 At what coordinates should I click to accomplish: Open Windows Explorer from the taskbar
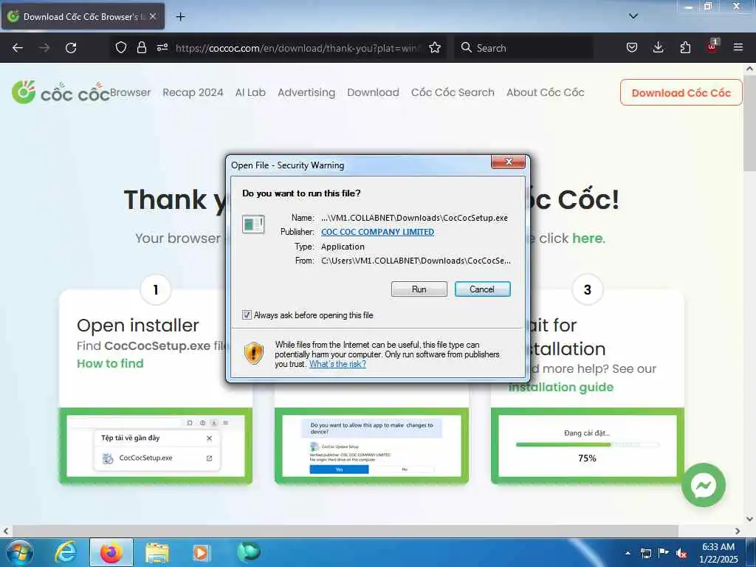157,552
